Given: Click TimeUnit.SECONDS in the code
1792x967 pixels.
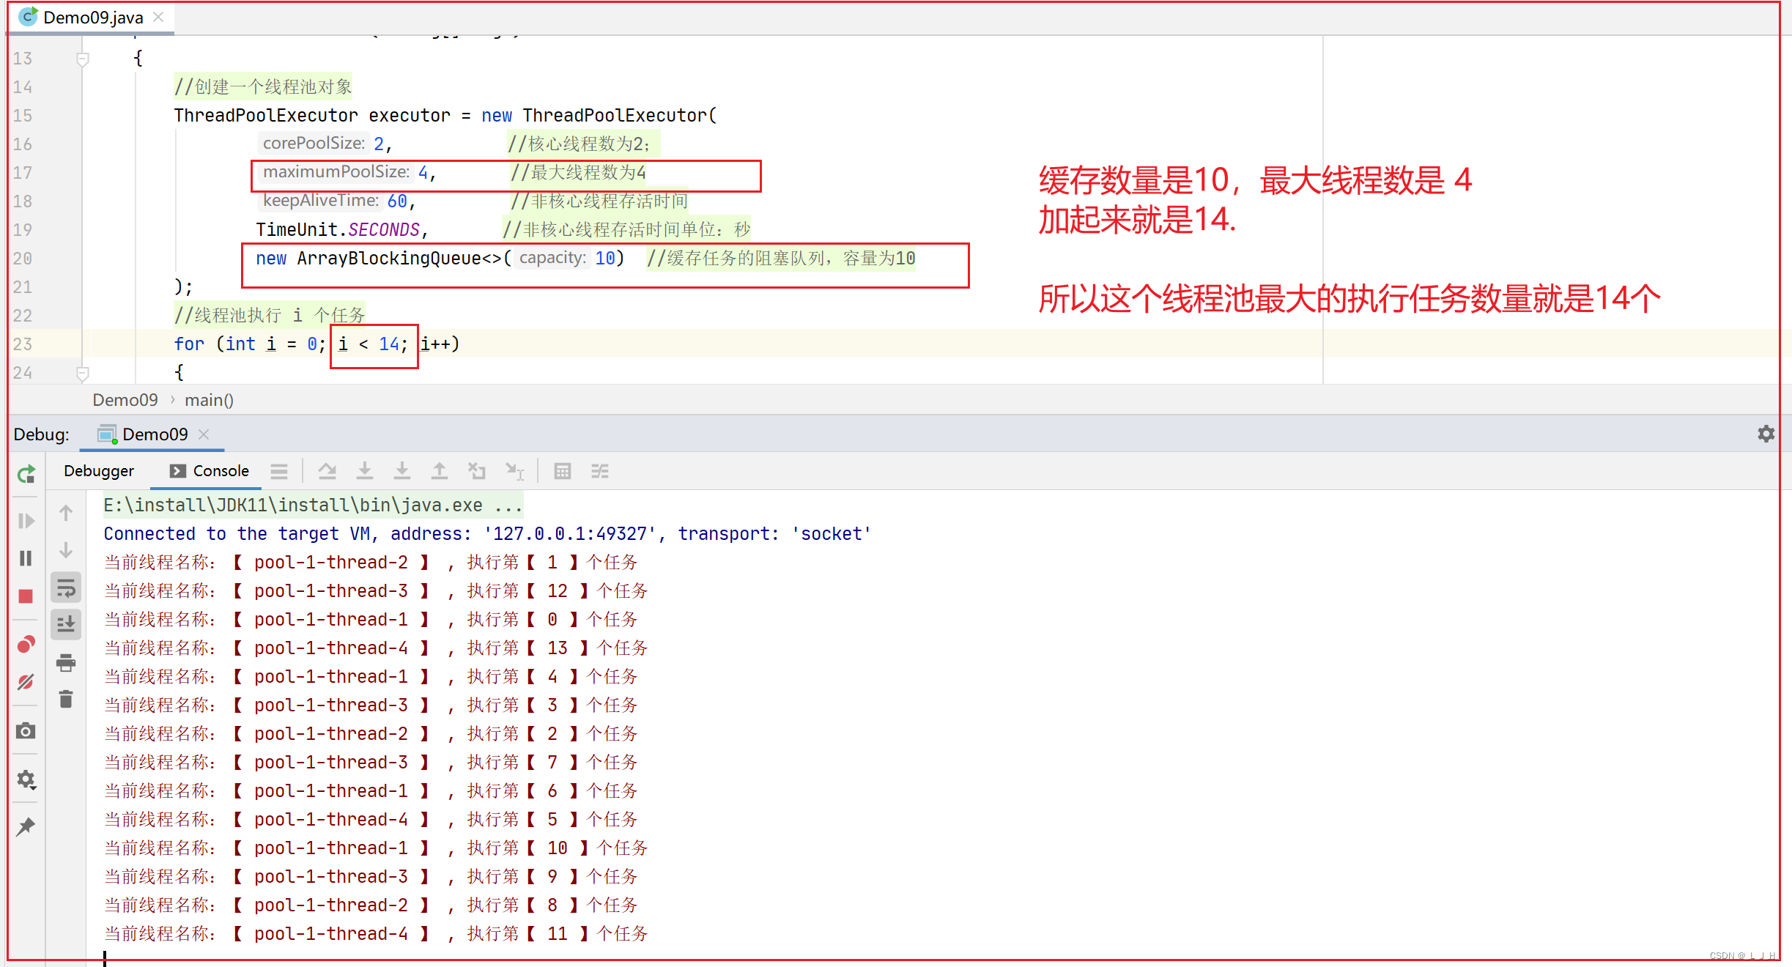Looking at the screenshot, I should [338, 229].
